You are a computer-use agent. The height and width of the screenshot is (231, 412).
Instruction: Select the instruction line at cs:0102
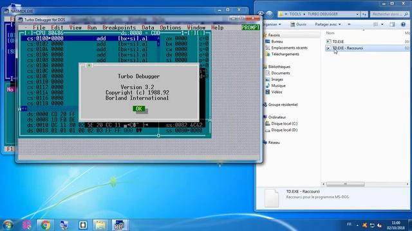coord(89,44)
